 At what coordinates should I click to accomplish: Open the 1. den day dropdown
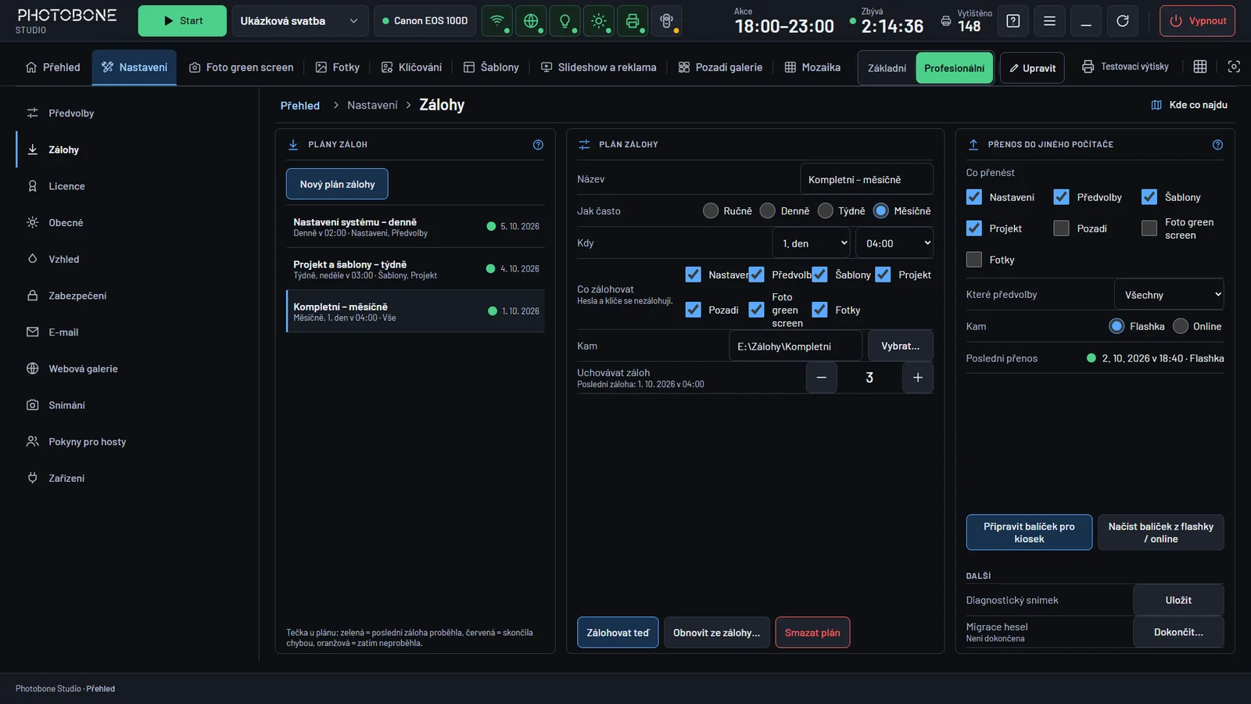pyautogui.click(x=812, y=243)
